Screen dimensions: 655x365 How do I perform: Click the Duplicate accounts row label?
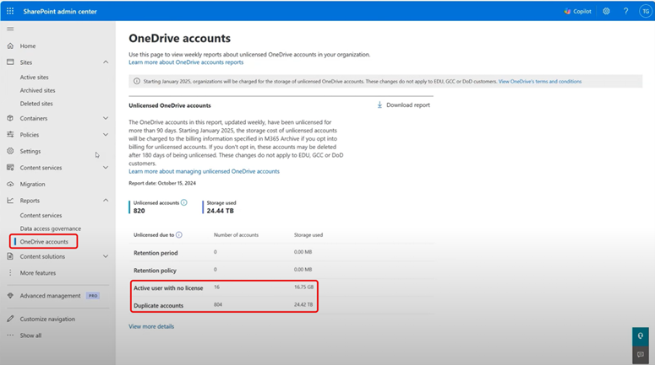coord(158,305)
